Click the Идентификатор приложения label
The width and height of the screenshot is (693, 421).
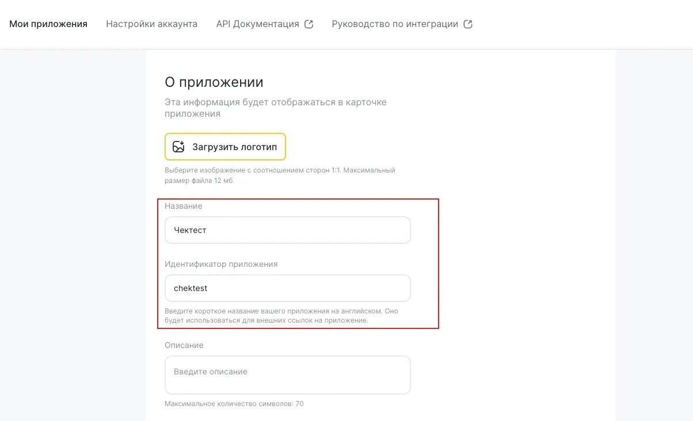[x=221, y=264]
